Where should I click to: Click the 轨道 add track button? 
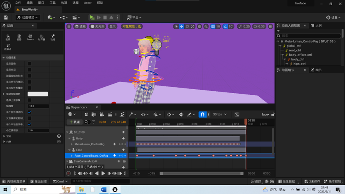tap(75, 122)
